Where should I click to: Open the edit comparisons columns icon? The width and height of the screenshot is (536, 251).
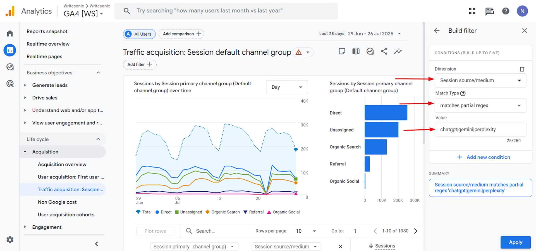356,51
